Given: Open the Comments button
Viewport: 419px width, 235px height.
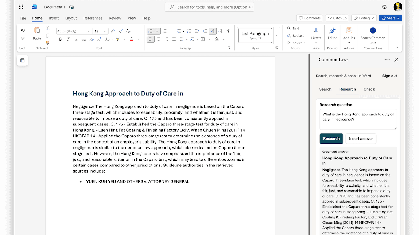Looking at the screenshot, I should pyautogui.click(x=309, y=18).
